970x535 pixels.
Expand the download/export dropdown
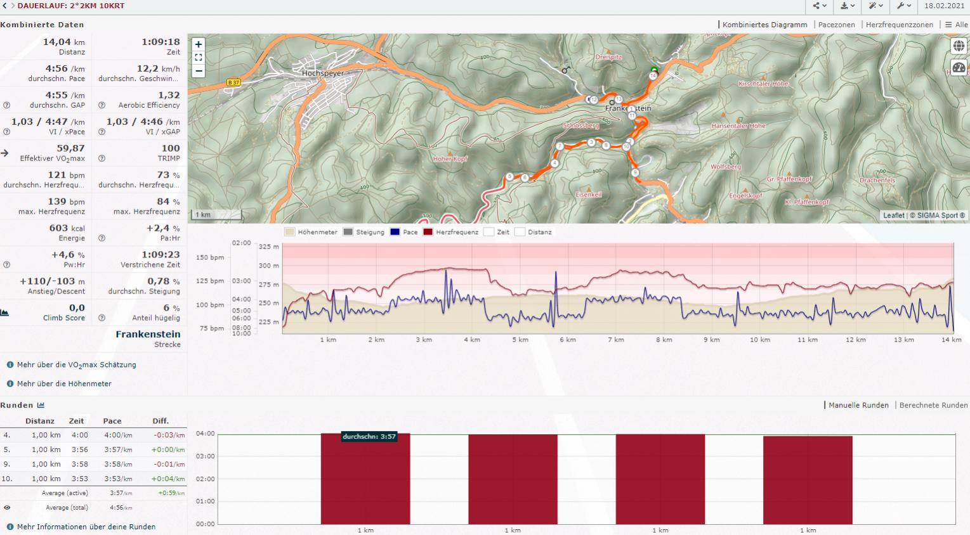[x=847, y=6]
